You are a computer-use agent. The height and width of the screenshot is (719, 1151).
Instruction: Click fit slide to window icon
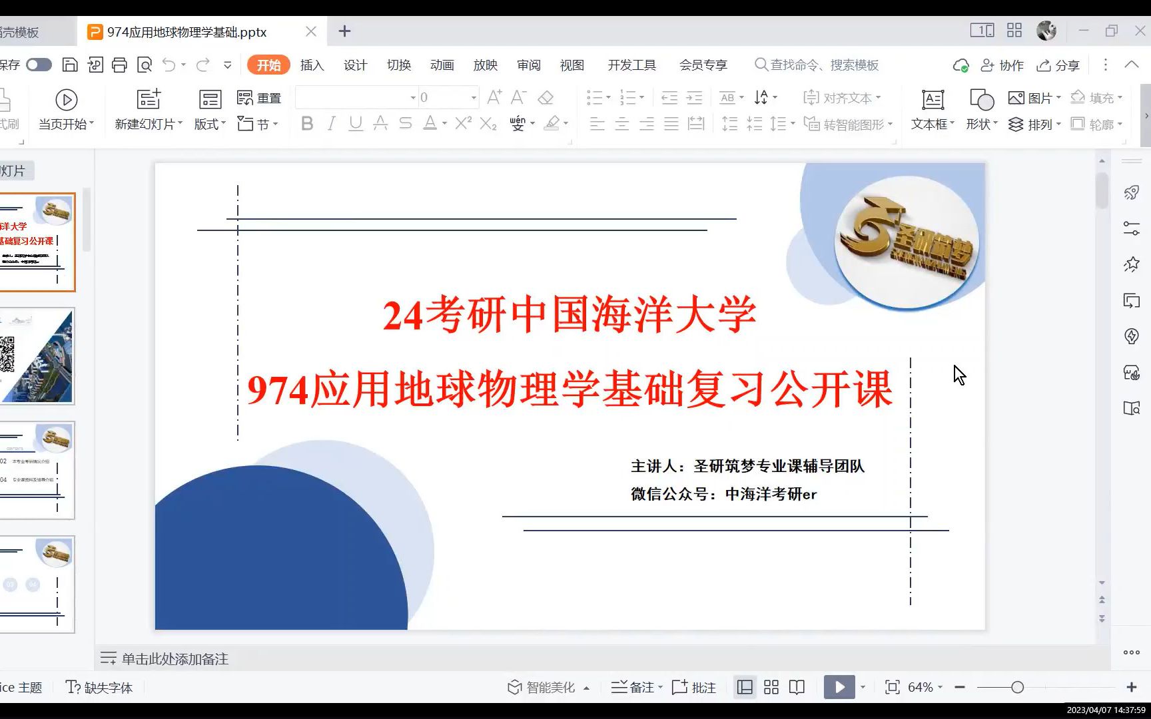point(892,687)
